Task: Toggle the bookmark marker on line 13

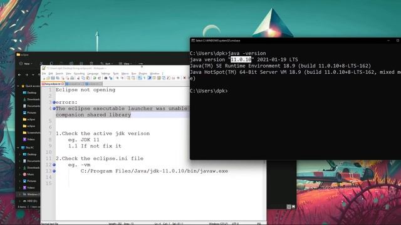Action: 54,171
